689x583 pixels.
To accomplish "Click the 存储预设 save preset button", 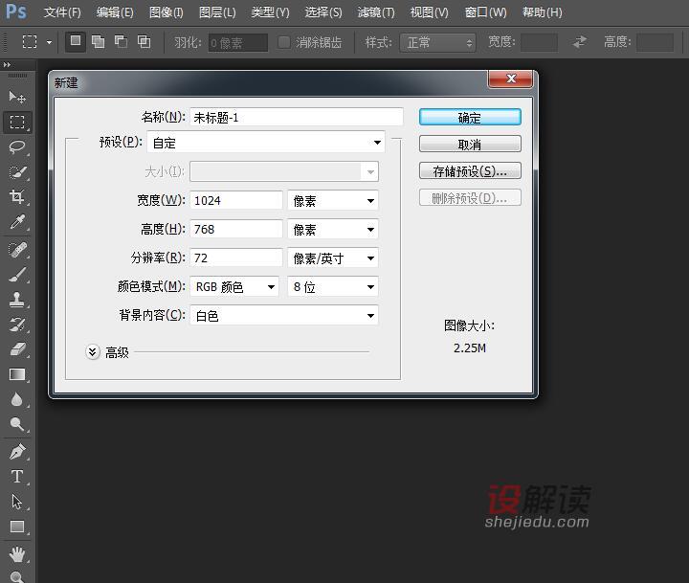I will point(470,171).
